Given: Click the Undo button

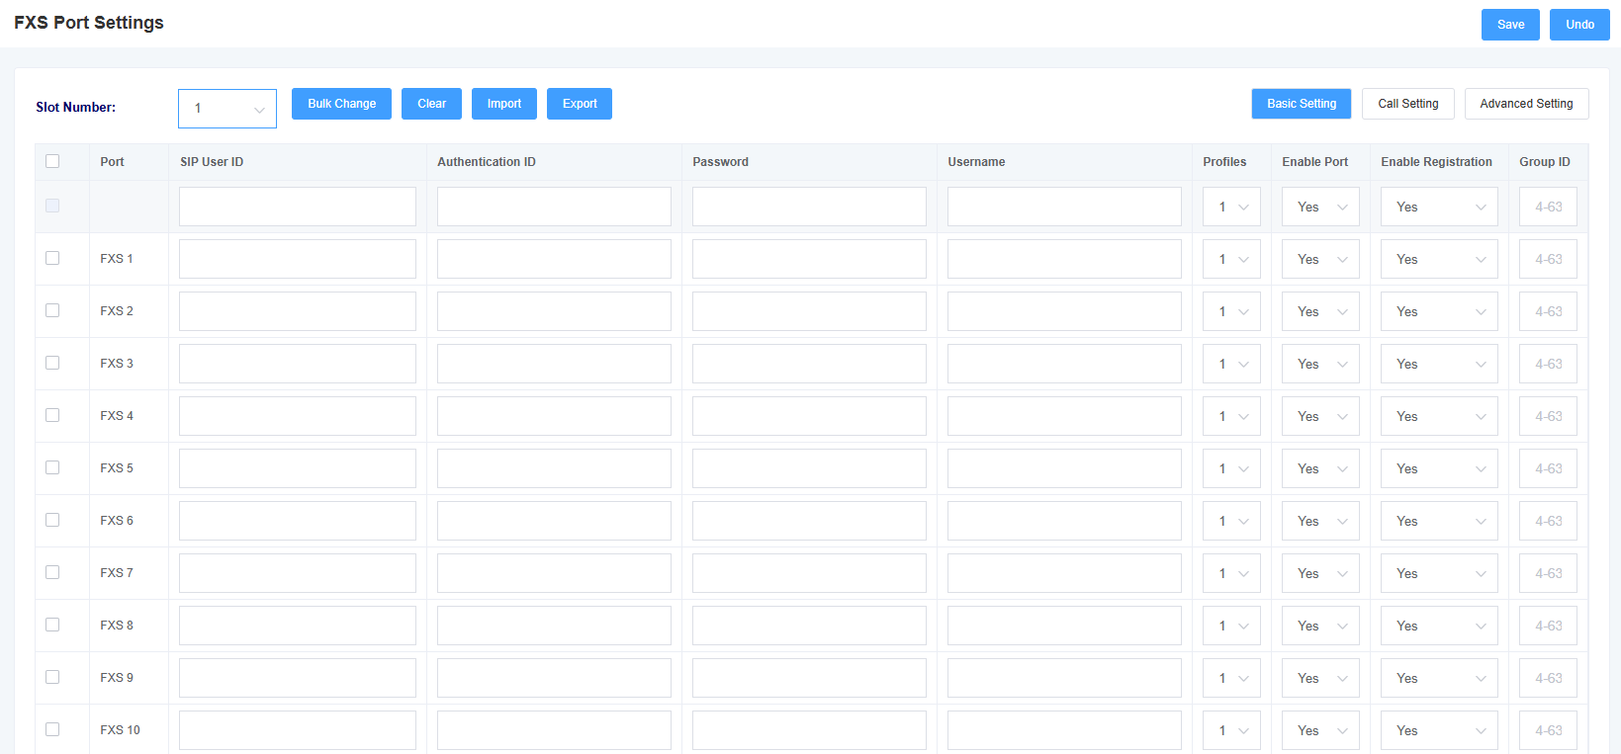Looking at the screenshot, I should 1579,25.
